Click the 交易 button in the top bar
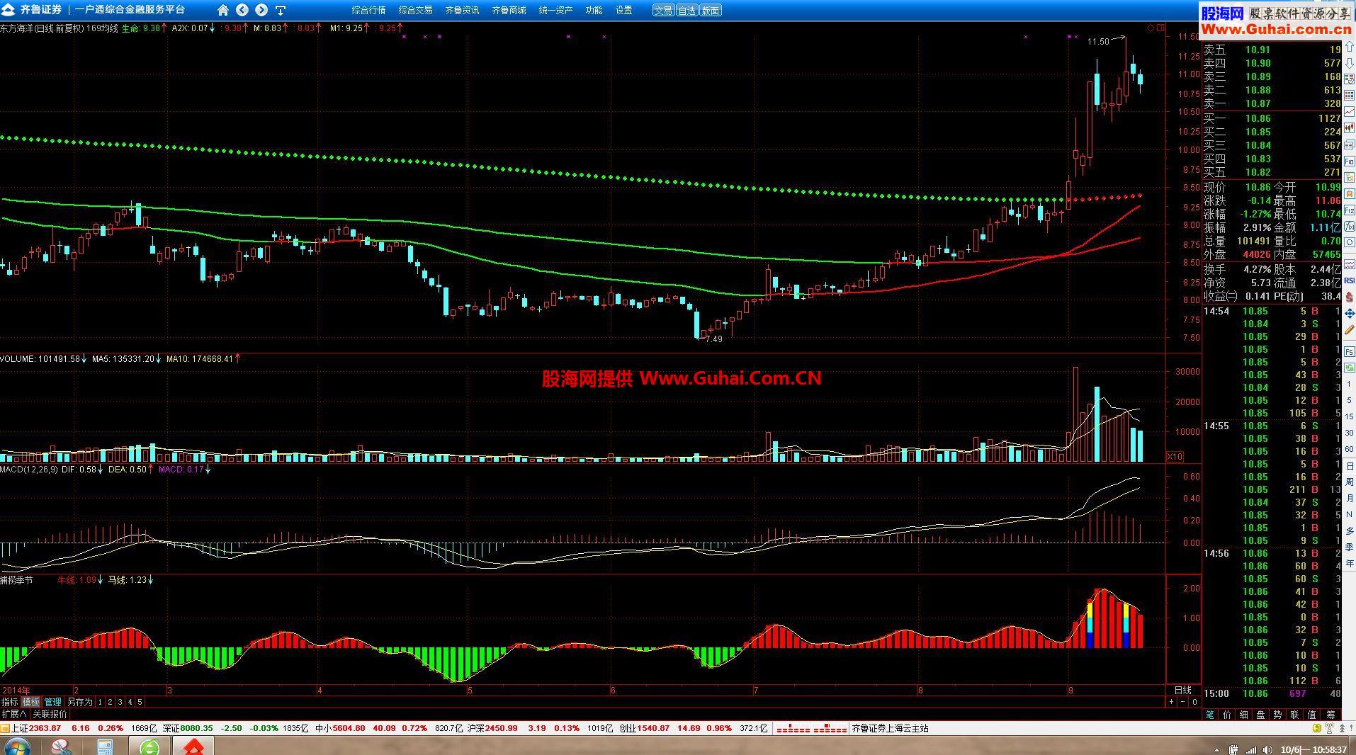This screenshot has width=1356, height=755. (663, 11)
